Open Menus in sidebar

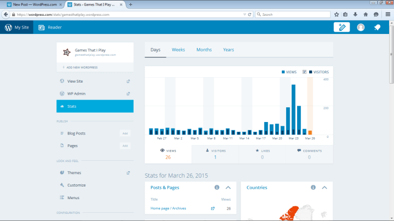73,197
